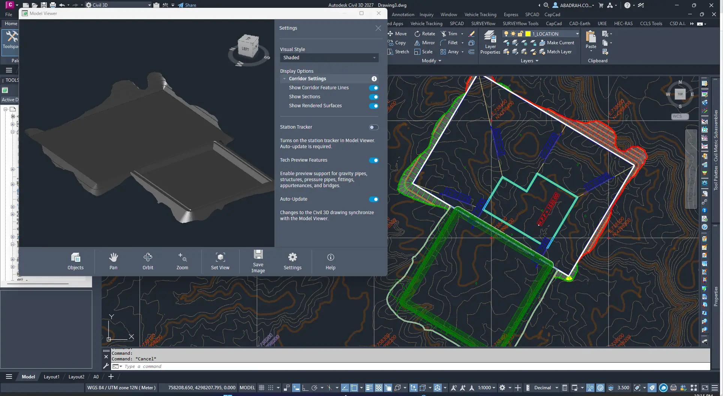Open the Annotation menu
This screenshot has height=396, width=723.
click(x=403, y=15)
